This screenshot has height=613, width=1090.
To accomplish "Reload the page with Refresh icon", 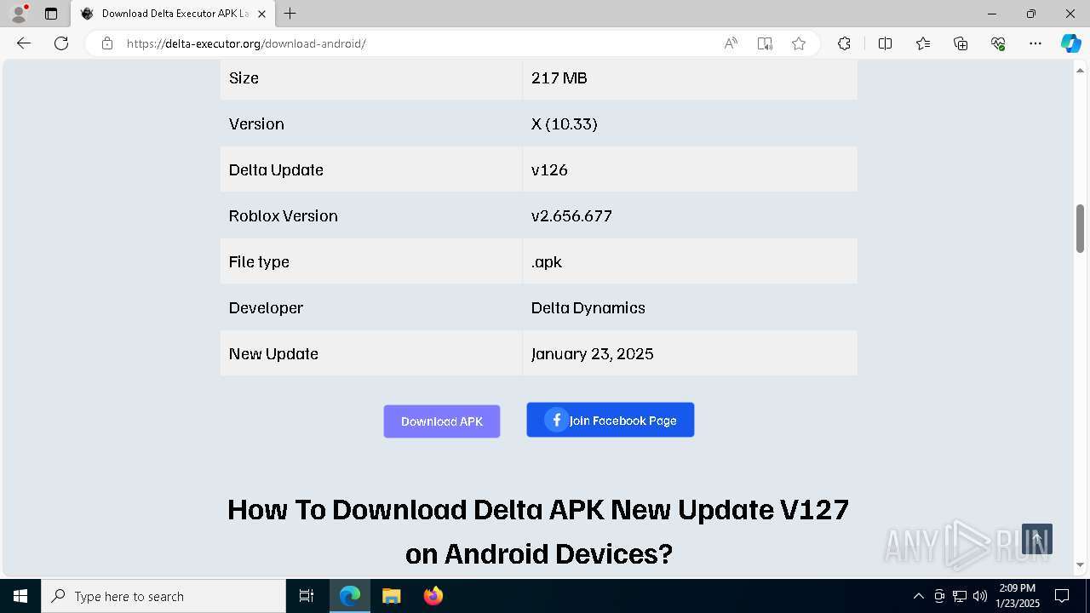I will click(x=61, y=43).
